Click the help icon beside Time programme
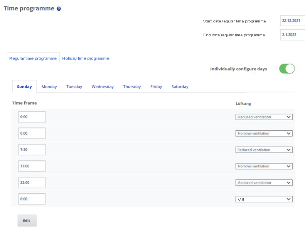 (59, 9)
